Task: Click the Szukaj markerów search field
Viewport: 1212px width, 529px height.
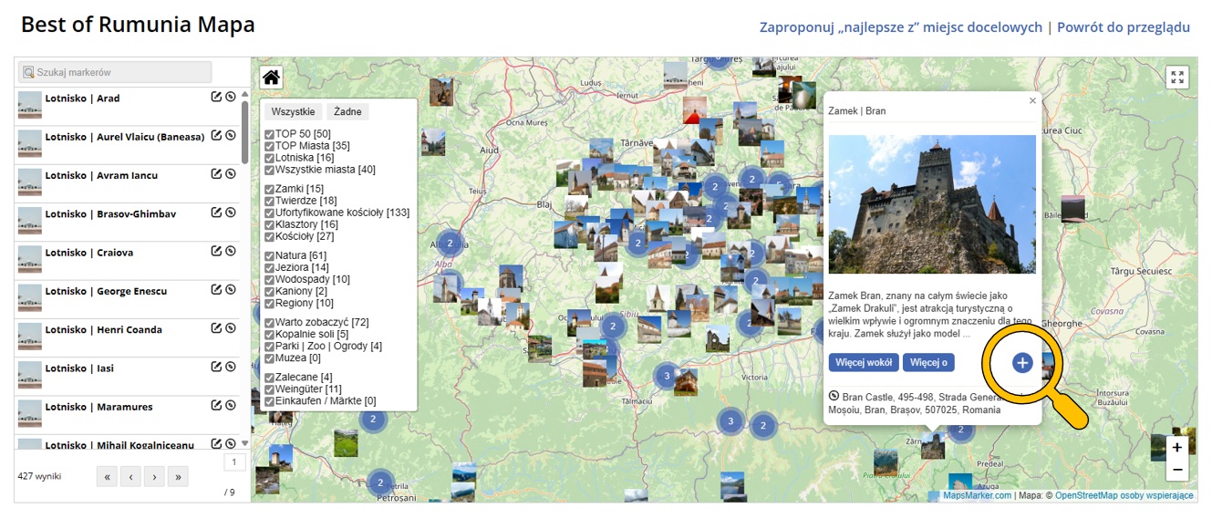Action: pyautogui.click(x=117, y=72)
